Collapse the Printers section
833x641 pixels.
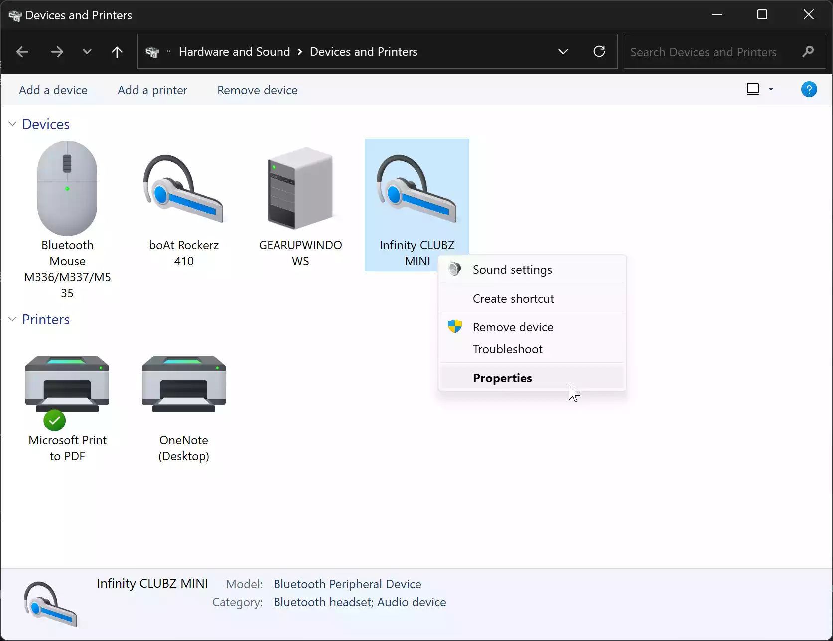coord(12,319)
